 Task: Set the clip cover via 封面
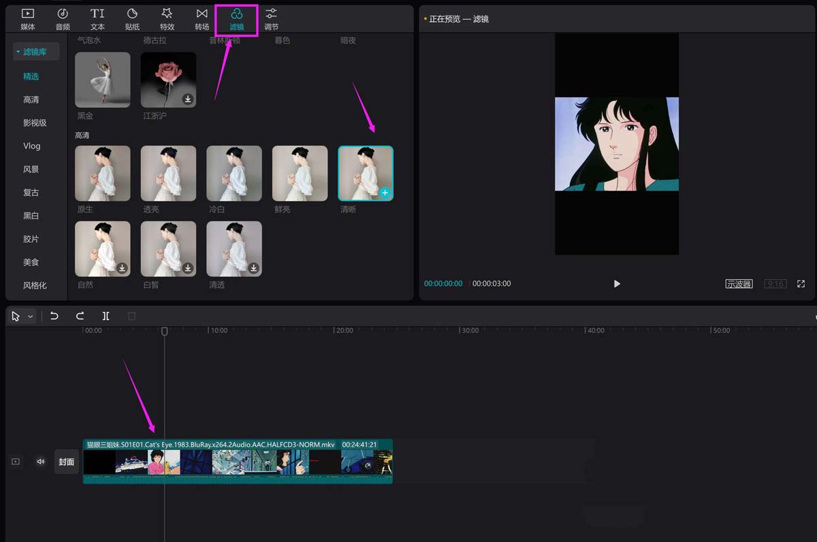pos(67,462)
